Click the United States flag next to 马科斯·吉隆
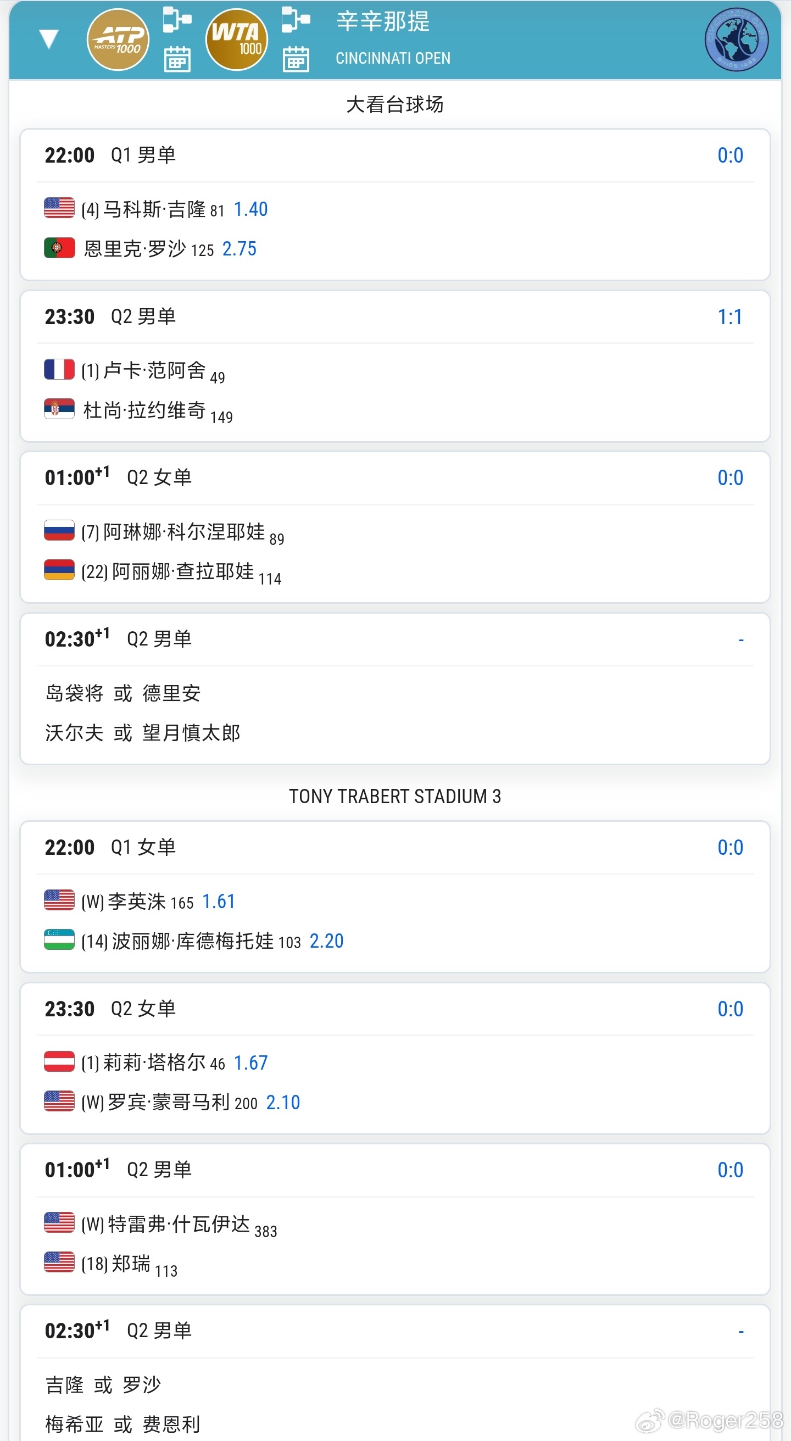Viewport: 791px width, 1441px height. tap(59, 208)
